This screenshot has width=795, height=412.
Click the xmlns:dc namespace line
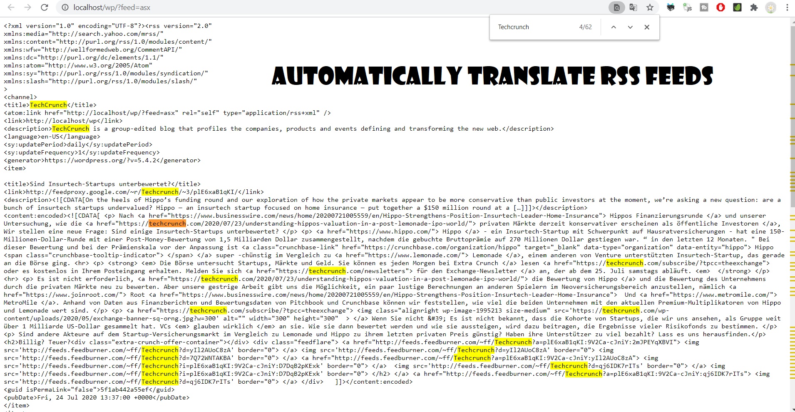[x=84, y=57]
